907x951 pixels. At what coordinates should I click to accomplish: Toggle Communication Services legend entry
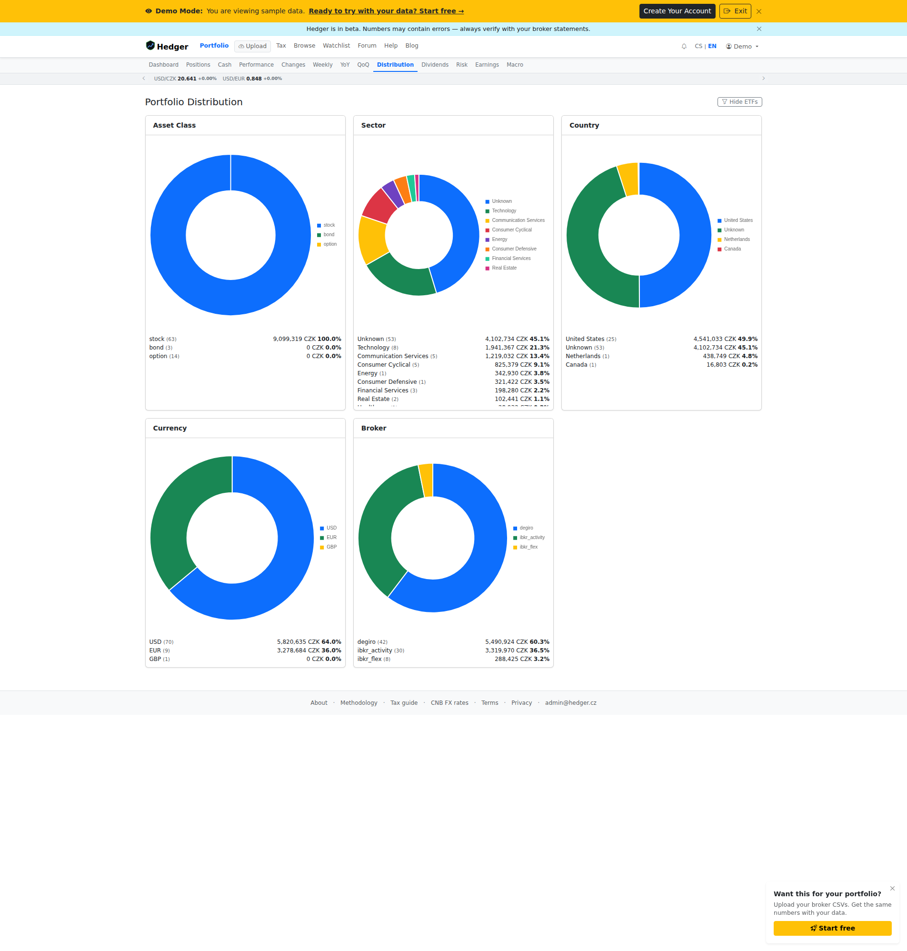515,220
